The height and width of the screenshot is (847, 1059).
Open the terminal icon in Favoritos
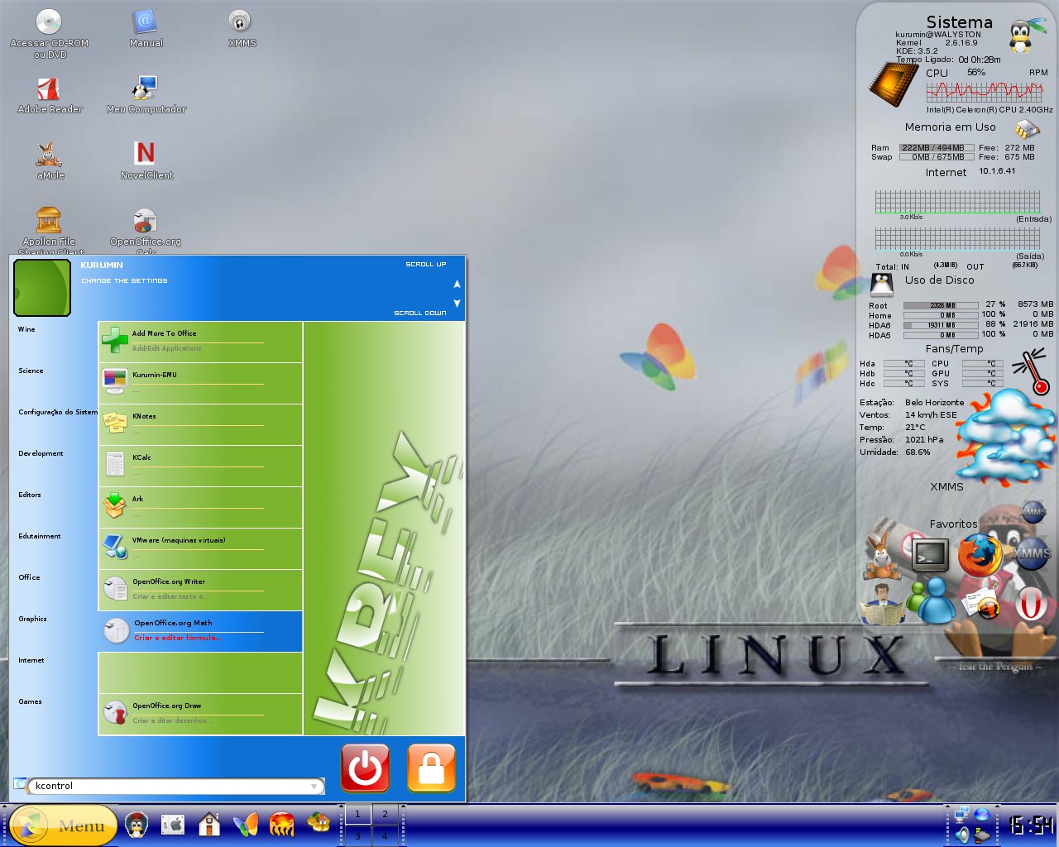tap(930, 556)
